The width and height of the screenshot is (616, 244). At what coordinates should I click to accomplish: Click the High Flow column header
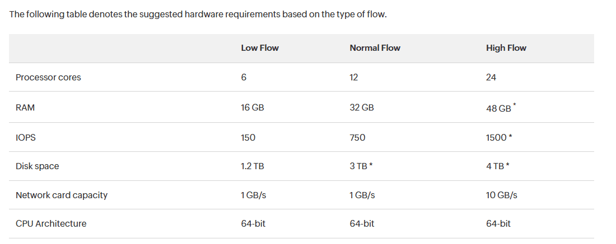click(x=506, y=48)
